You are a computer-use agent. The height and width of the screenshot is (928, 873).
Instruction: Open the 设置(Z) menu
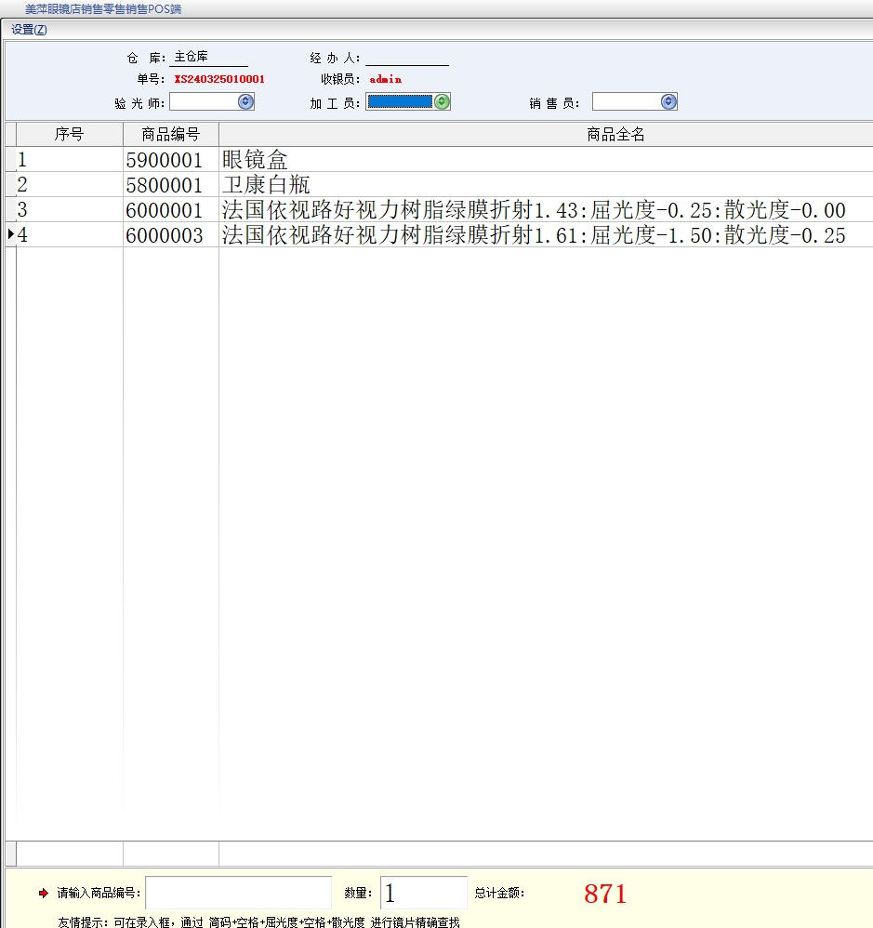coord(29,30)
